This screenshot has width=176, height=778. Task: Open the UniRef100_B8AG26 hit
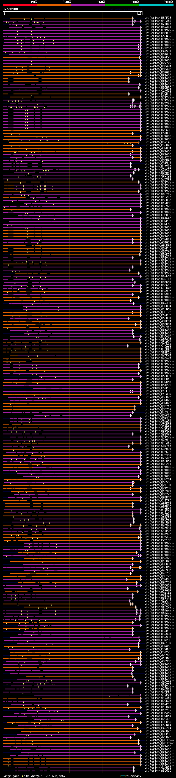pyautogui.click(x=158, y=73)
